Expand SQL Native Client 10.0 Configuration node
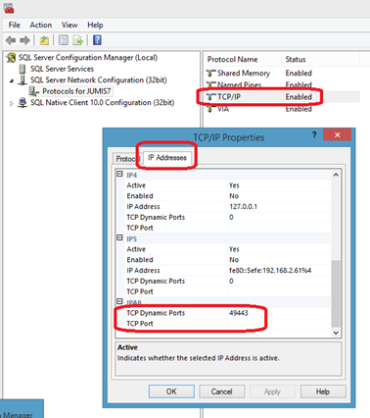 [12, 103]
